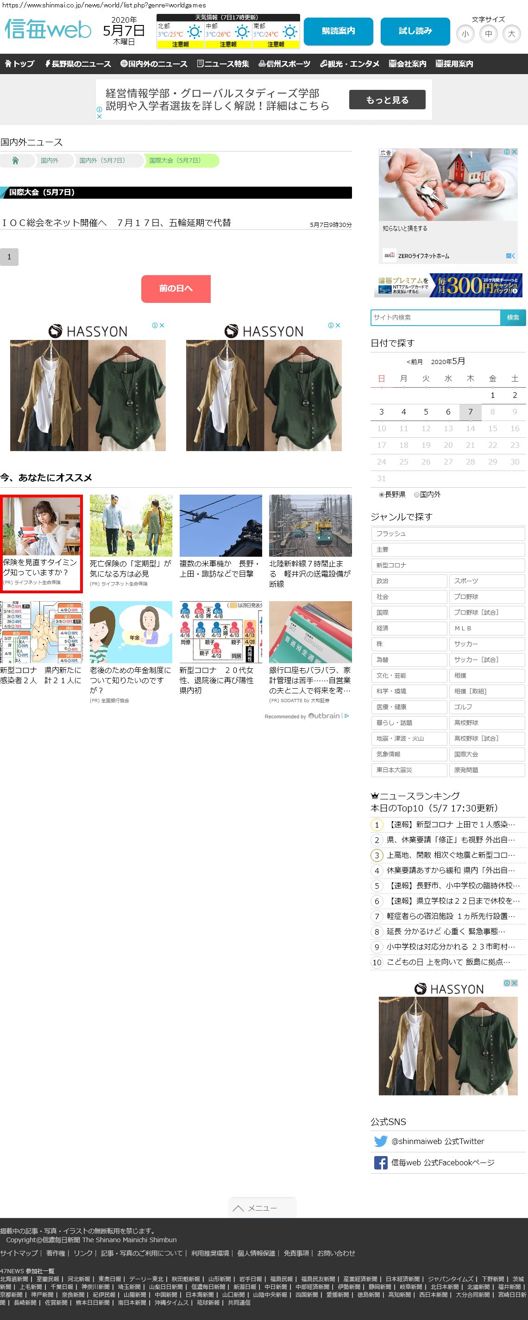The height and width of the screenshot is (1320, 528).
Task: Click the home icon in the breadcrumb
Action: point(15,160)
